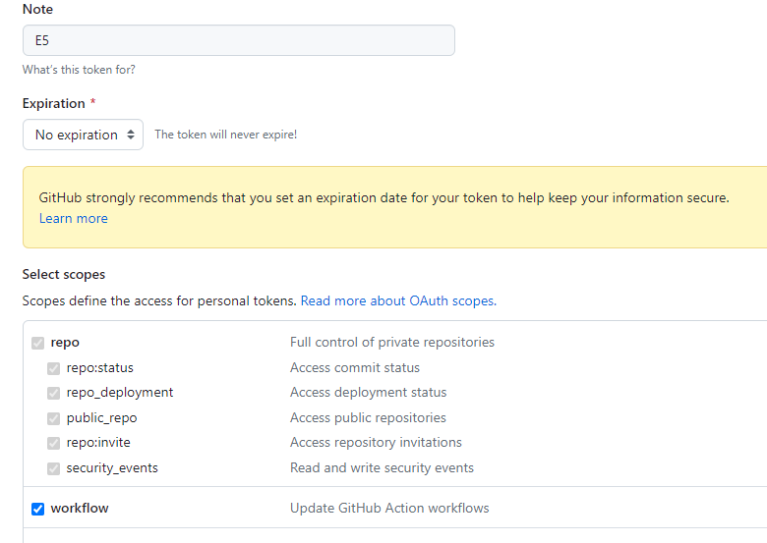This screenshot has height=543, width=767.
Task: Toggle the repo scope checkbox
Action: [x=37, y=343]
